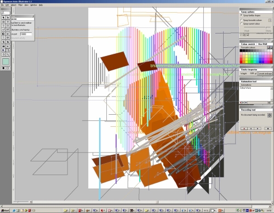Screen dimensions: 274x213
Task: Click the Favourite colours header label
Action: click(248, 48)
